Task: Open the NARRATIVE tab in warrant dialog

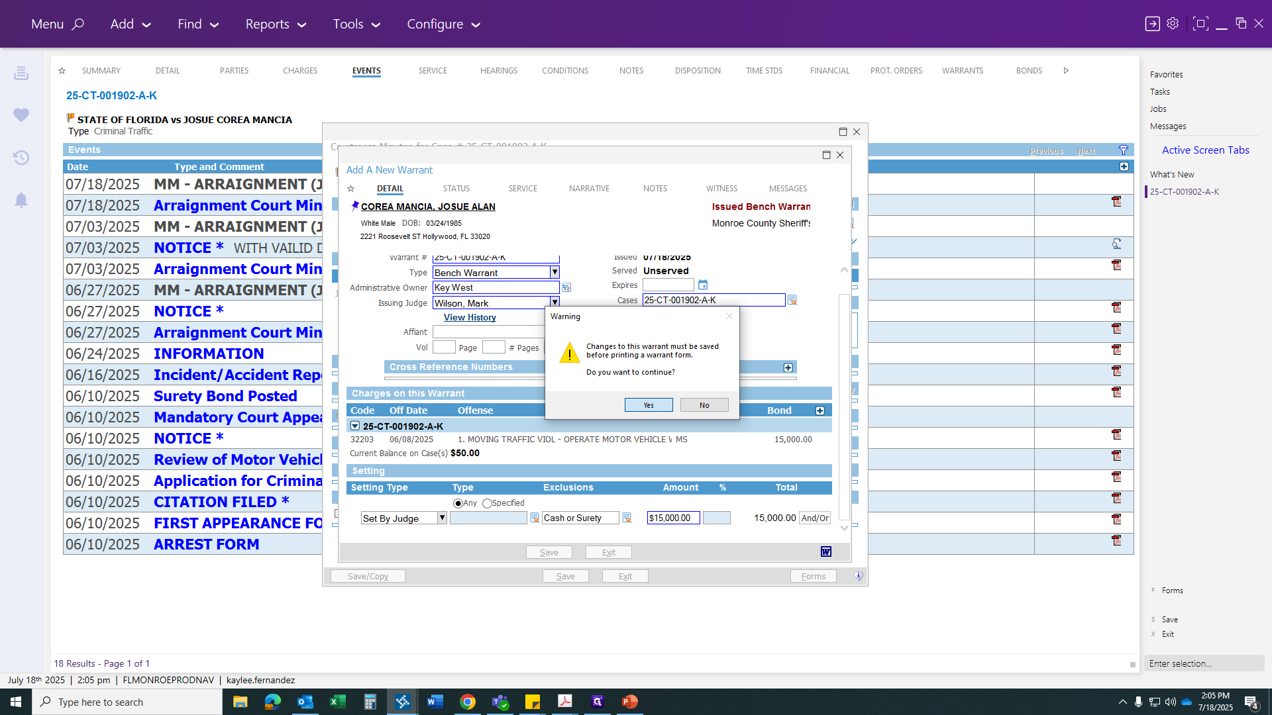Action: click(x=589, y=189)
